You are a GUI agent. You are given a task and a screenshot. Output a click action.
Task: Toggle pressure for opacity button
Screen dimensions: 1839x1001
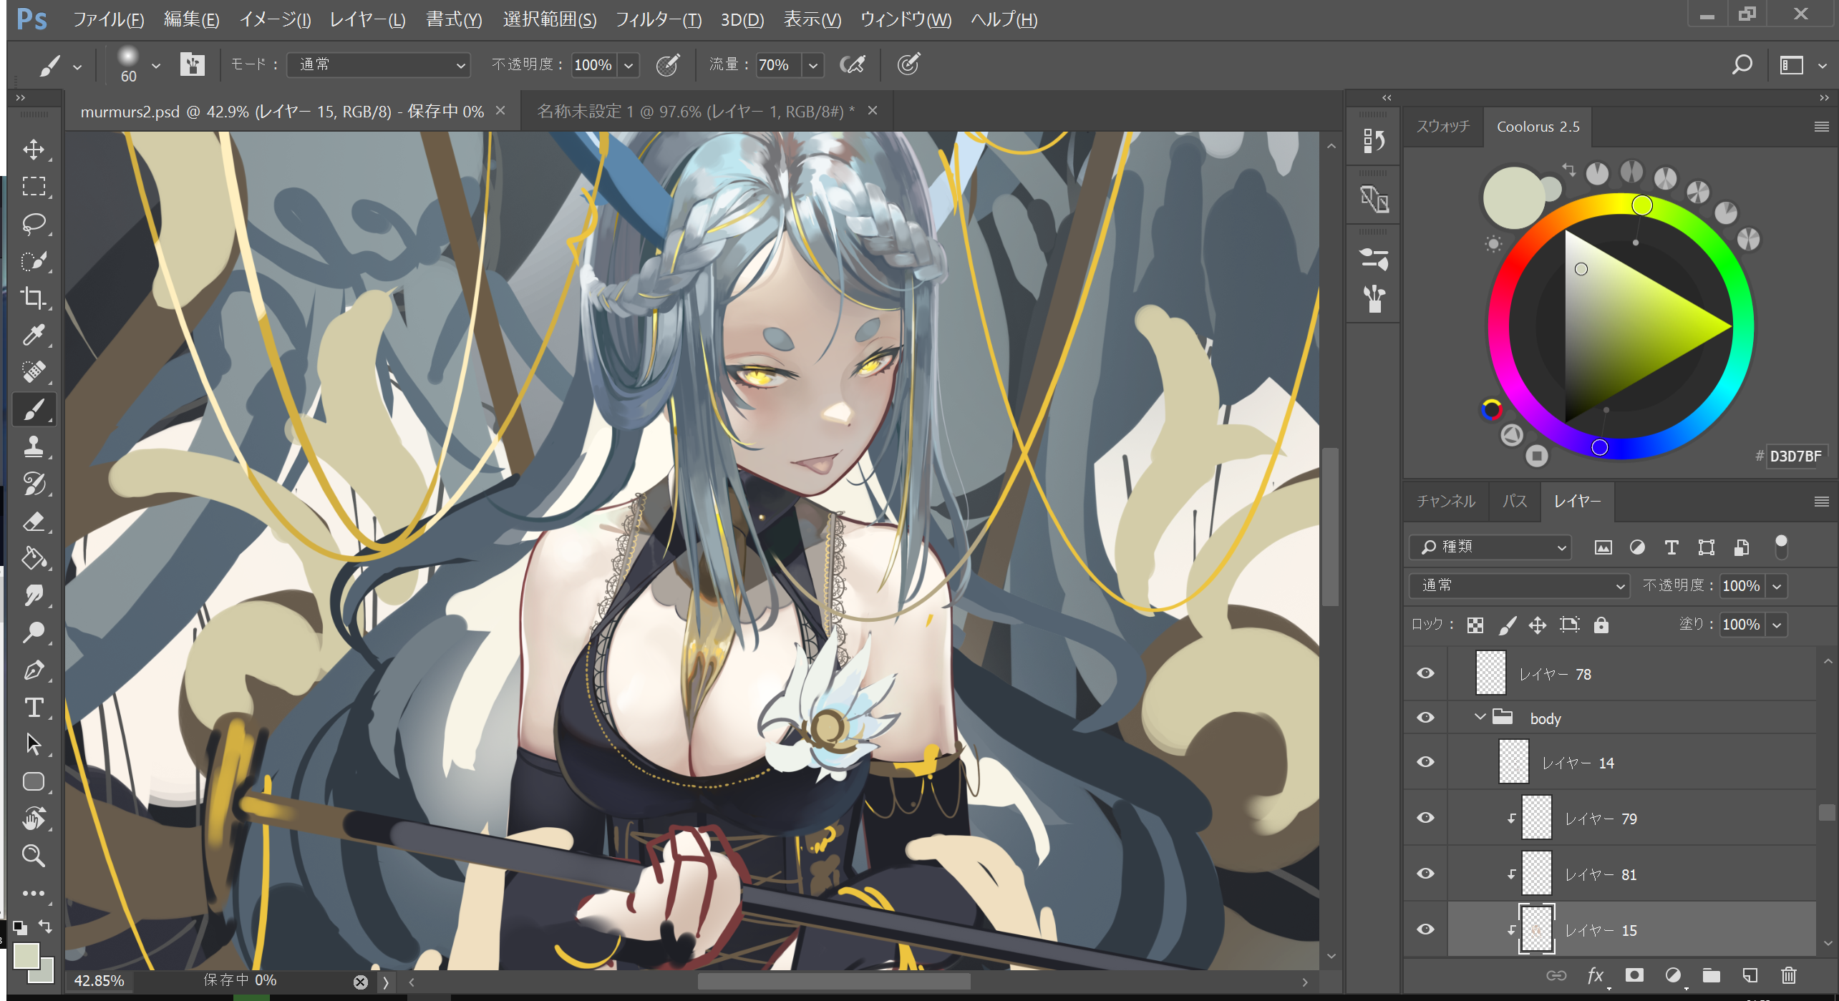[668, 65]
